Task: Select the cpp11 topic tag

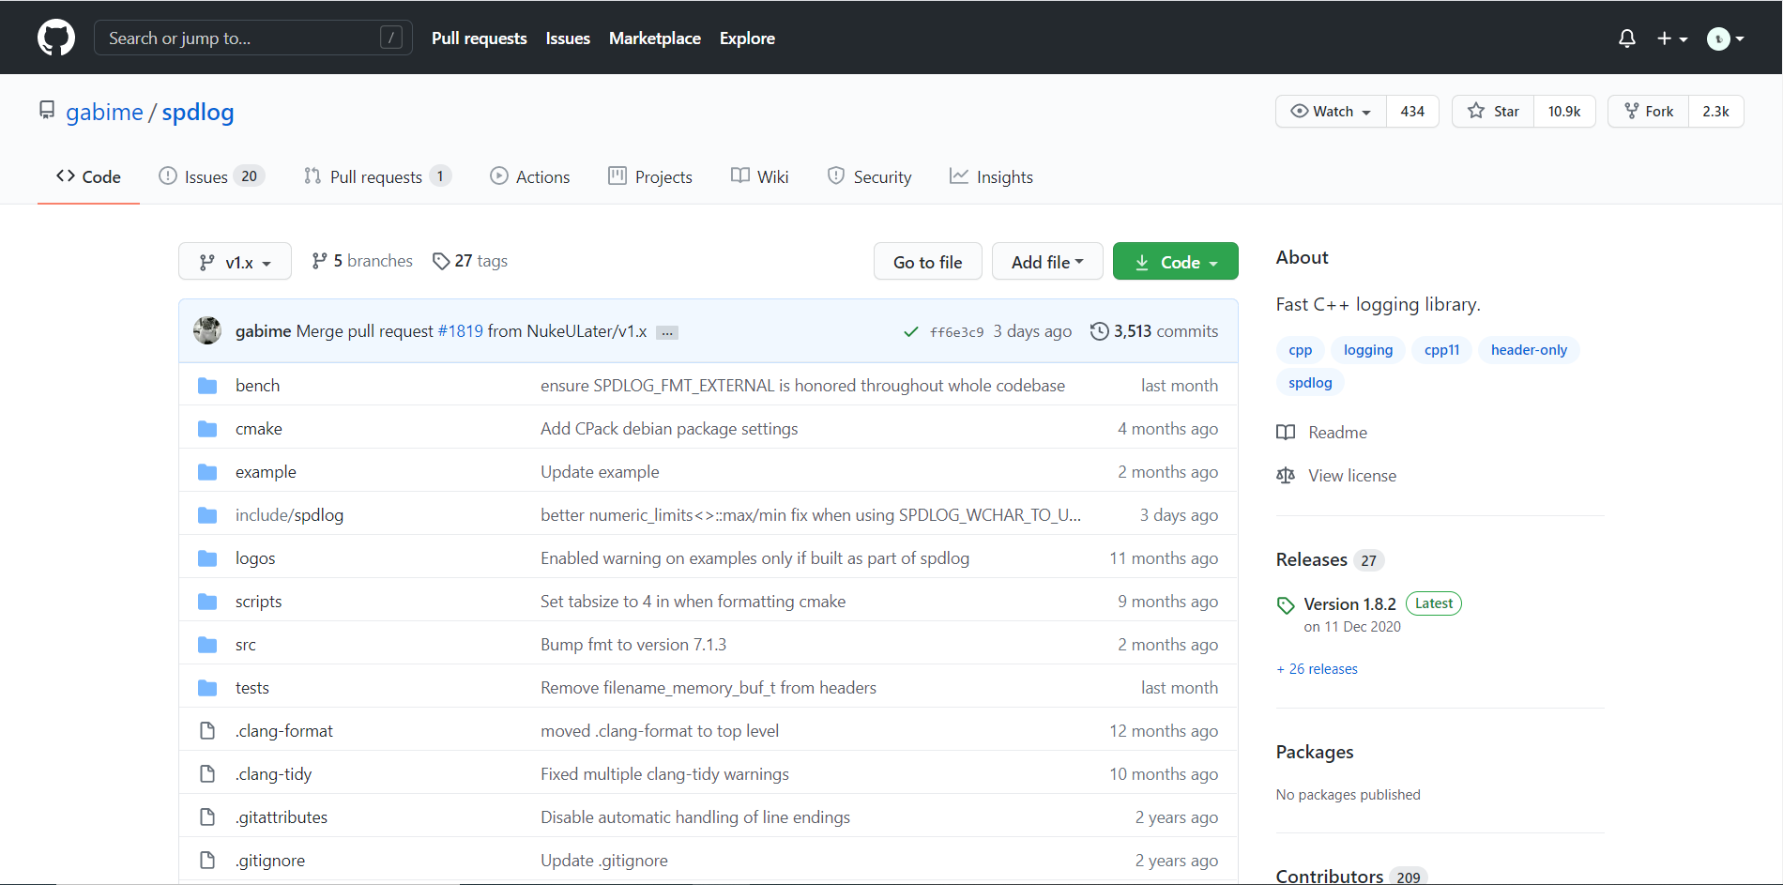Action: 1441,350
